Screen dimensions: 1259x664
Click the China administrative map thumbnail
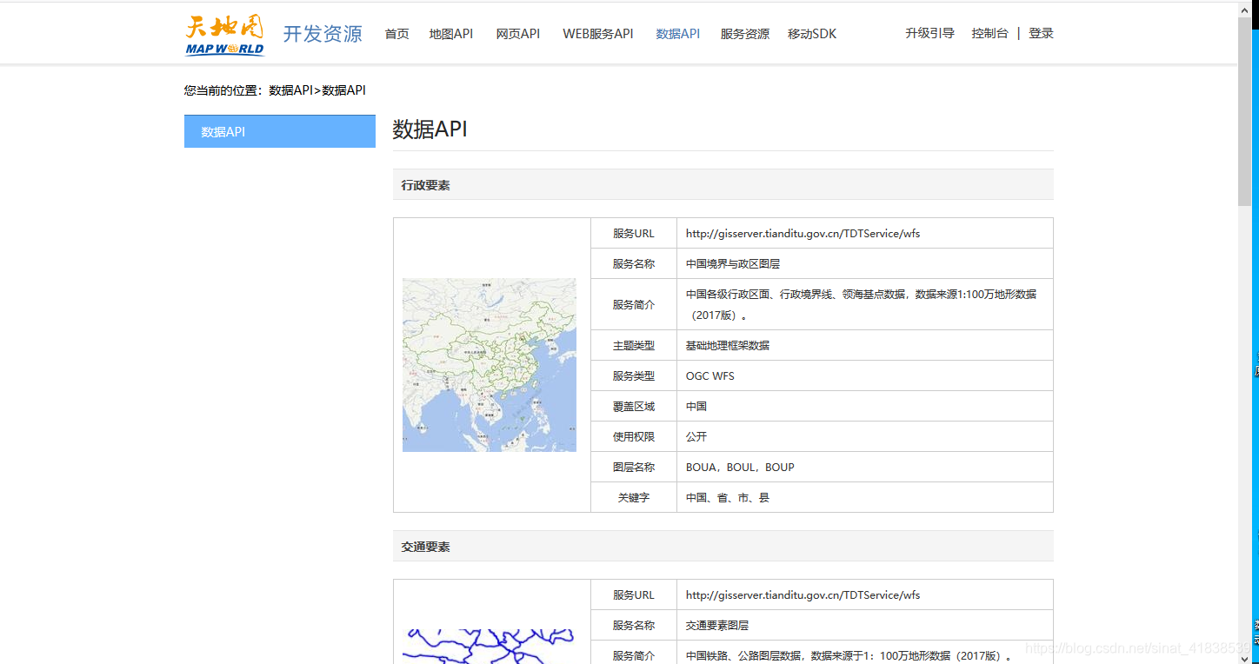489,365
